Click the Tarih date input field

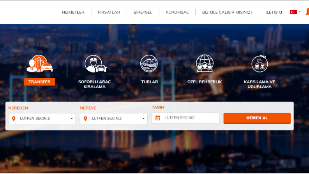185,118
